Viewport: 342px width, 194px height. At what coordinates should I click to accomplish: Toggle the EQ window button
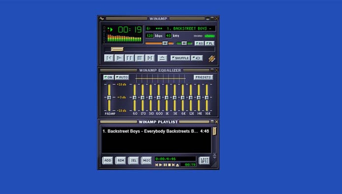[199, 43]
